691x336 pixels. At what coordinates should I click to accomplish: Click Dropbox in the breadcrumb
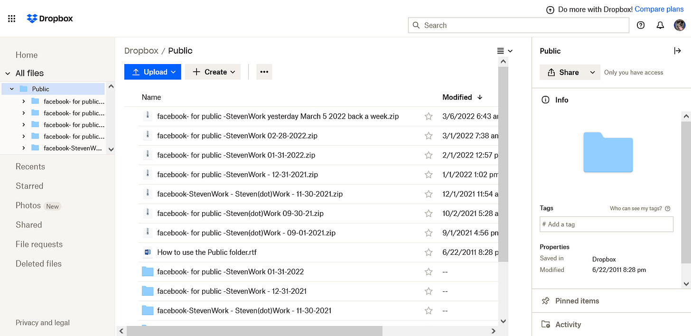tap(141, 50)
